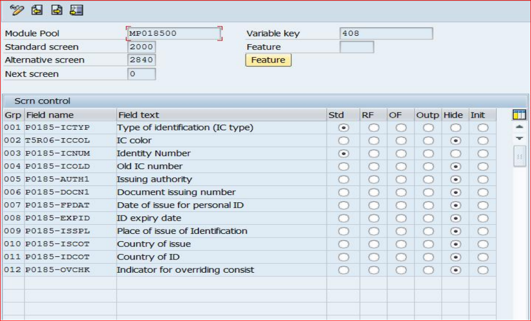Viewport: 531px width, 321px height.
Task: Go to the next entry icon
Action: click(x=57, y=10)
